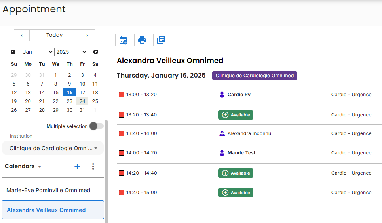
Task: Click Available button for 14:40 - 15:00
Action: [x=236, y=193]
